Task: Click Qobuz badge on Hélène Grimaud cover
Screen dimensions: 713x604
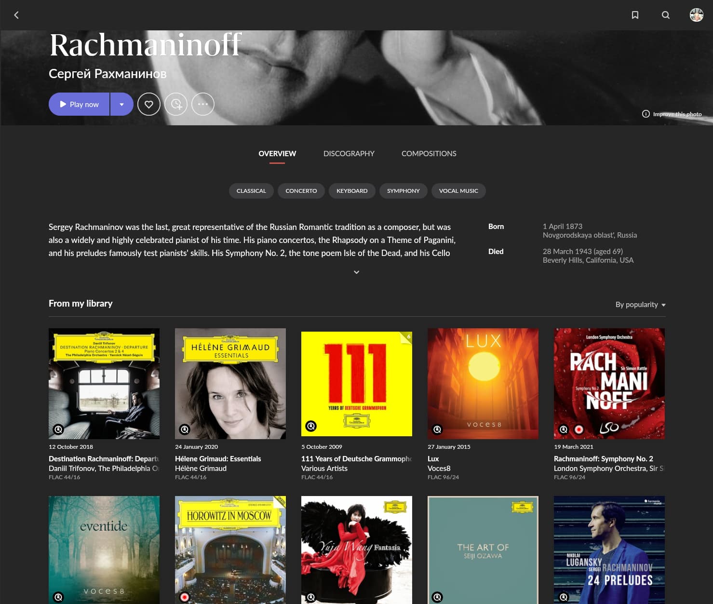Action: 185,429
